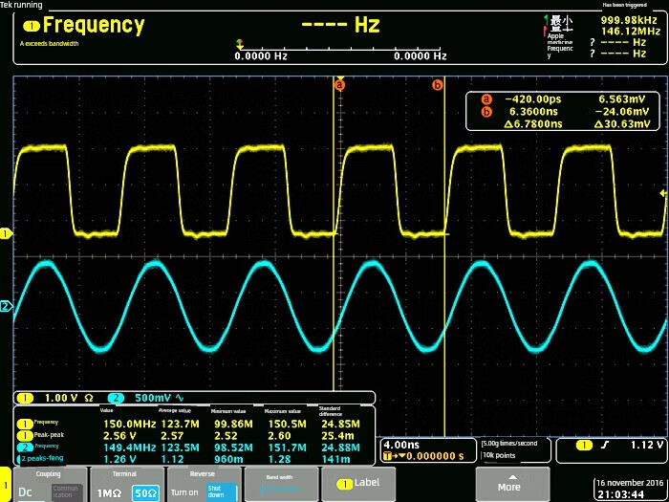Select the Dc coupling option

[x=26, y=491]
